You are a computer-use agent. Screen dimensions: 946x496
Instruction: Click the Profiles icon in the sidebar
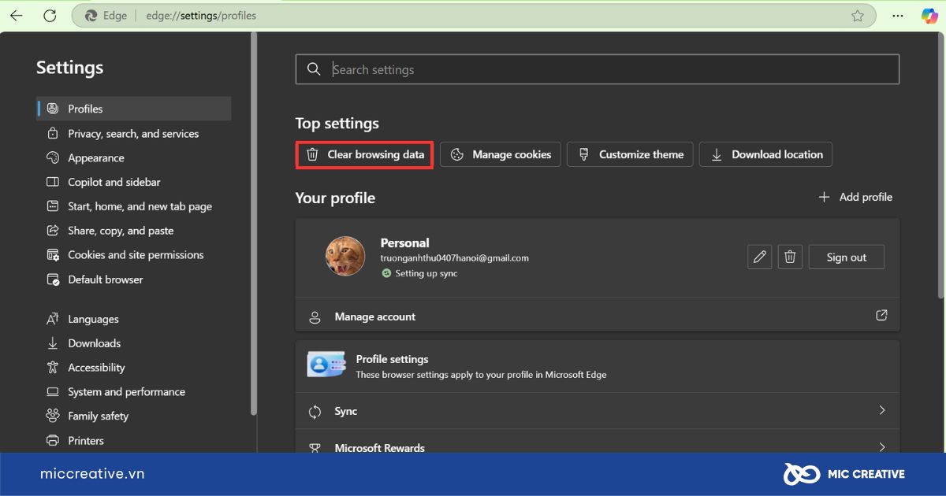coord(53,109)
